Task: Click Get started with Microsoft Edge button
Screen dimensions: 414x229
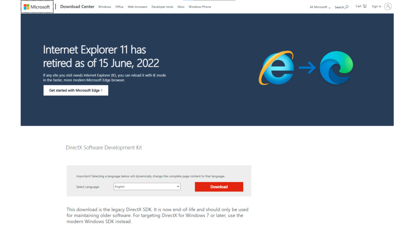Action: [76, 90]
